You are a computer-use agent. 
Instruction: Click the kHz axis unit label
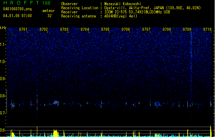coord(3,28)
